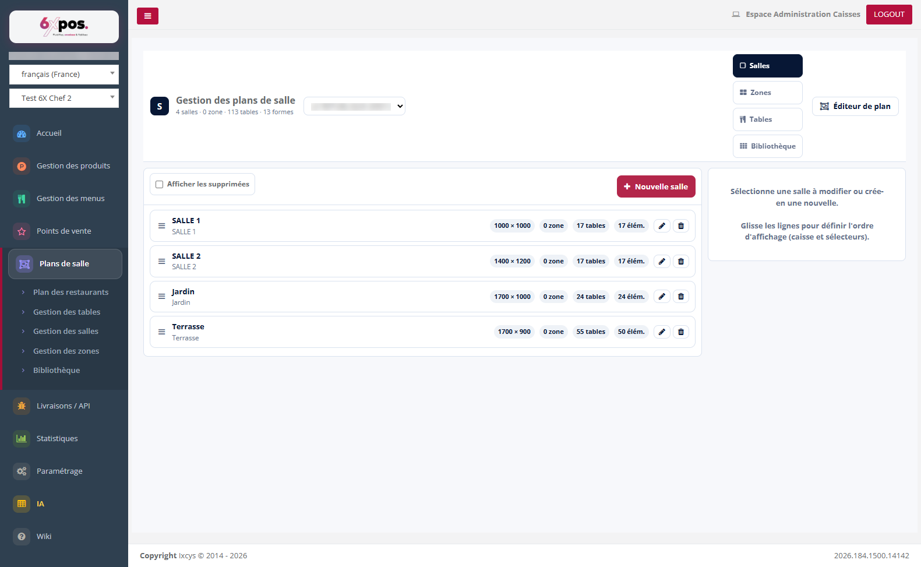Viewport: 921px width, 567px height.
Task: Delete SALLE 2 with trash icon
Action: (x=681, y=262)
